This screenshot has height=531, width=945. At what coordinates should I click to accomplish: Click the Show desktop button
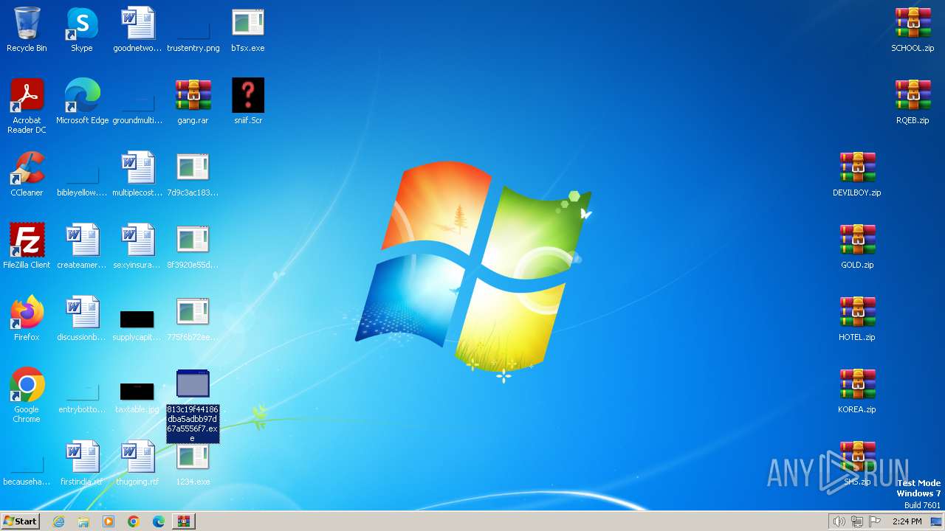click(x=936, y=521)
